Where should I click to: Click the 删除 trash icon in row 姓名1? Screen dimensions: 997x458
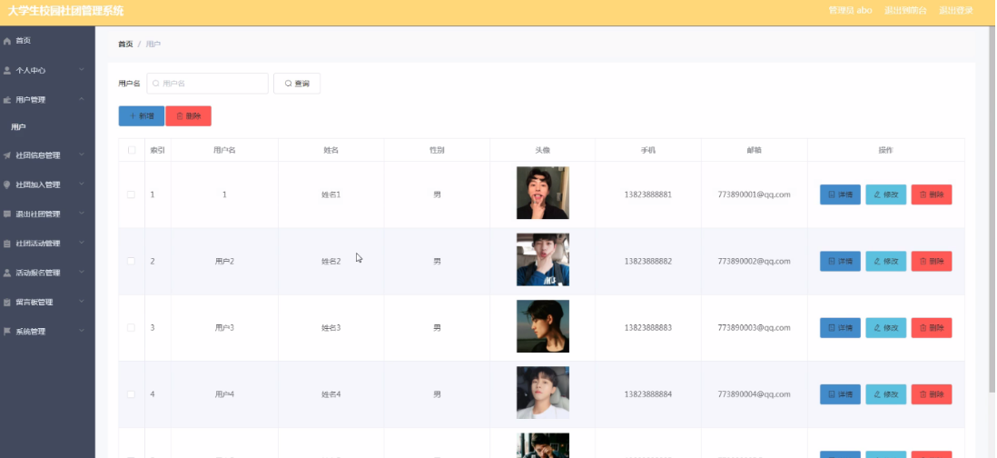(x=923, y=194)
